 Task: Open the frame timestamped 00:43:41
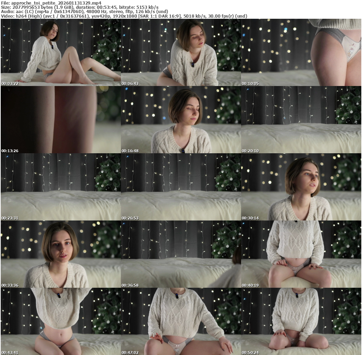pos(61,321)
